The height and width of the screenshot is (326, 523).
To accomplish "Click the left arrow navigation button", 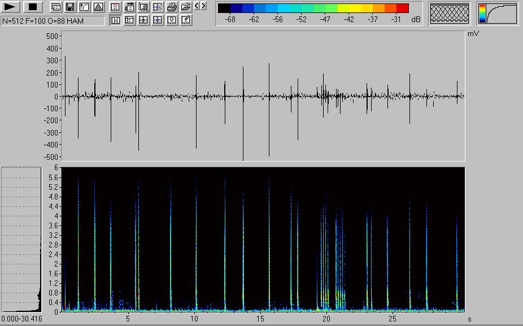I will 197,6.
